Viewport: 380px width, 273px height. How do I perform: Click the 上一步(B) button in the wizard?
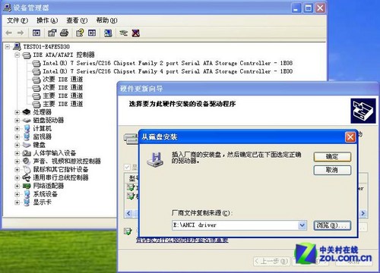point(271,261)
